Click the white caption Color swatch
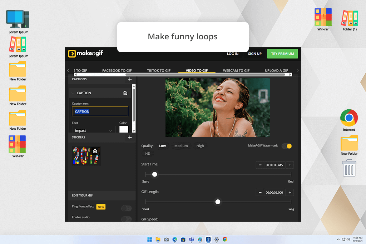This screenshot has width=366, height=244. (x=124, y=129)
